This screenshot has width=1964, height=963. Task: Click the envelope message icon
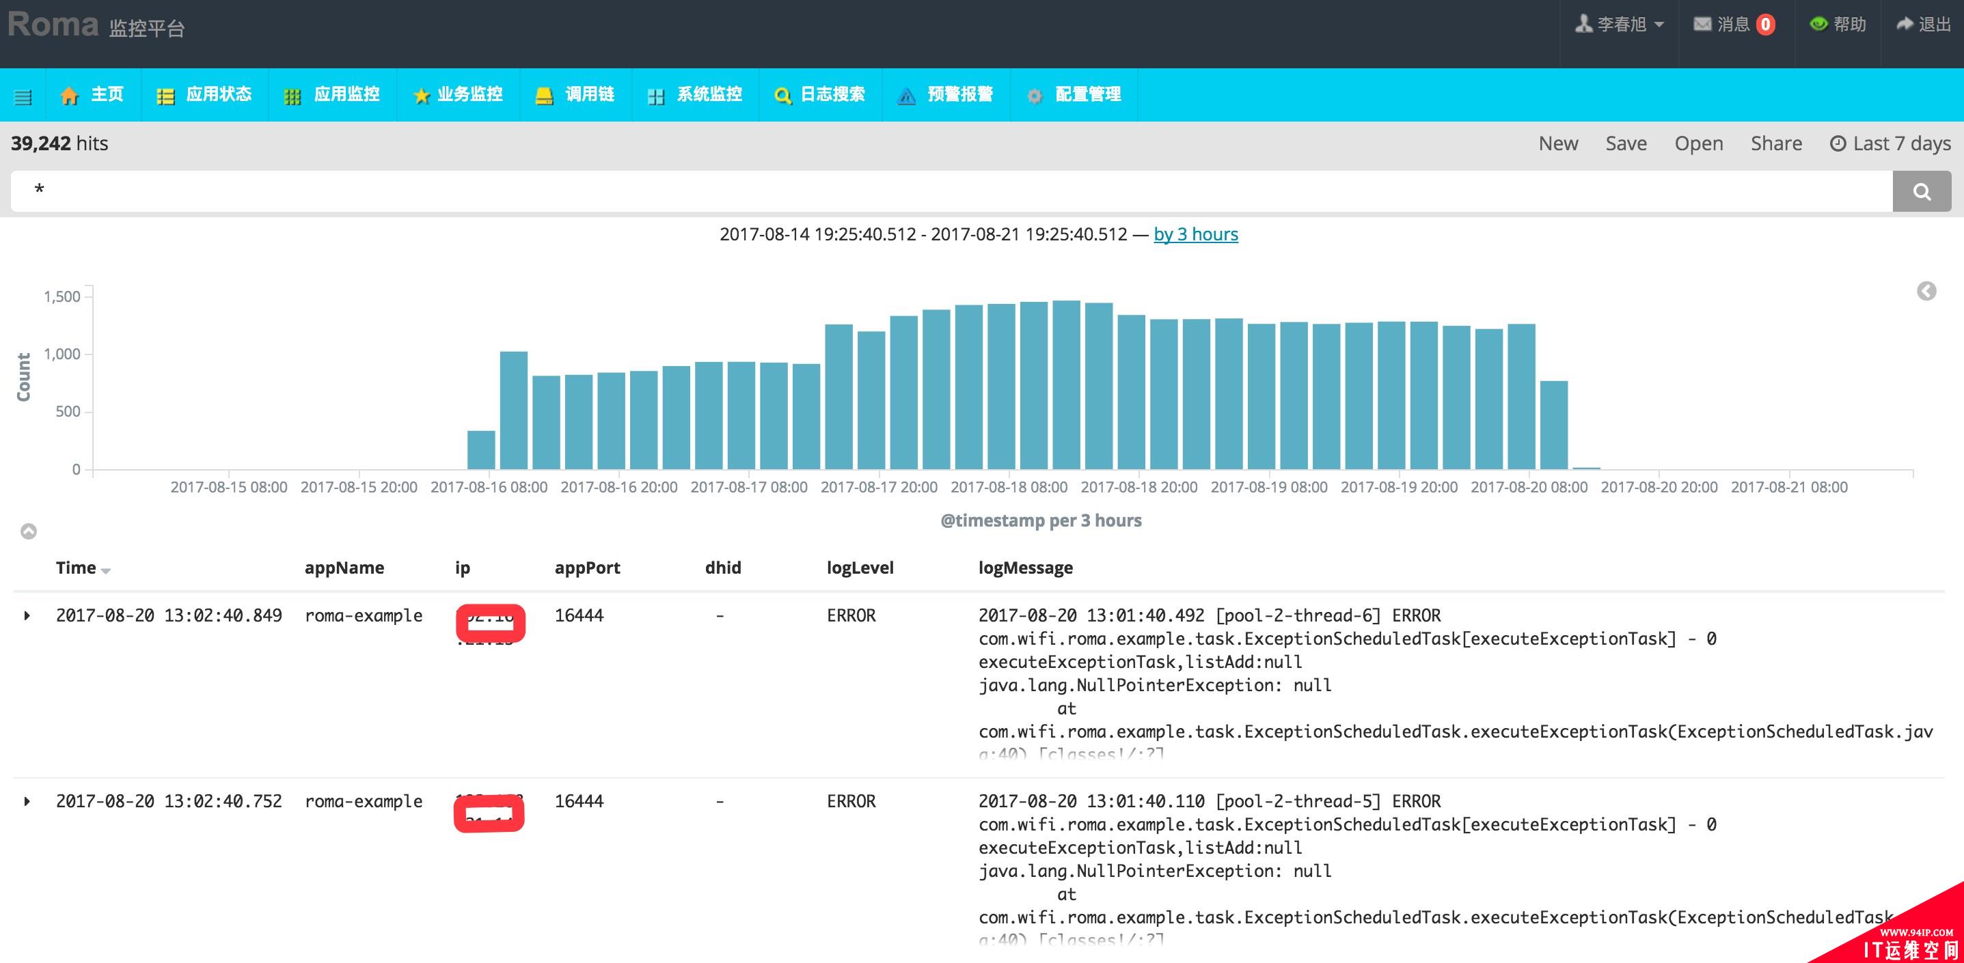[x=1702, y=25]
